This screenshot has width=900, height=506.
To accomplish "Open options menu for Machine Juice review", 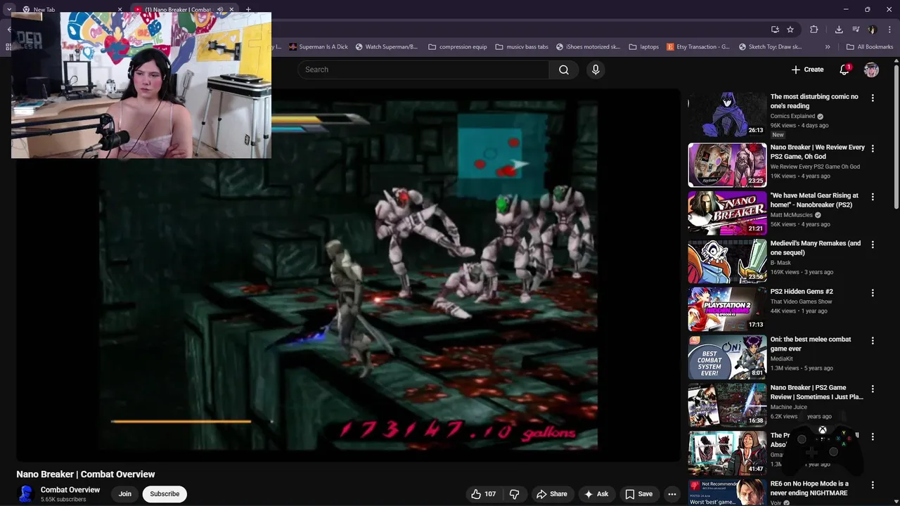I will [873, 389].
